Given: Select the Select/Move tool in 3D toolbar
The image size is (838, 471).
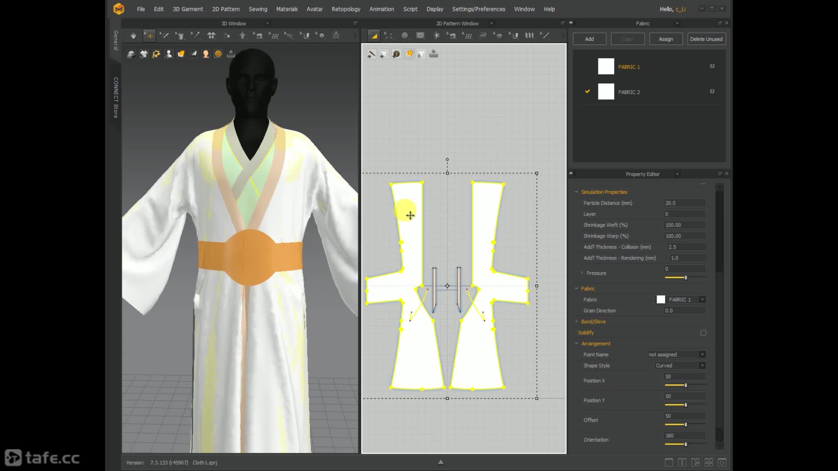Looking at the screenshot, I should pos(149,36).
